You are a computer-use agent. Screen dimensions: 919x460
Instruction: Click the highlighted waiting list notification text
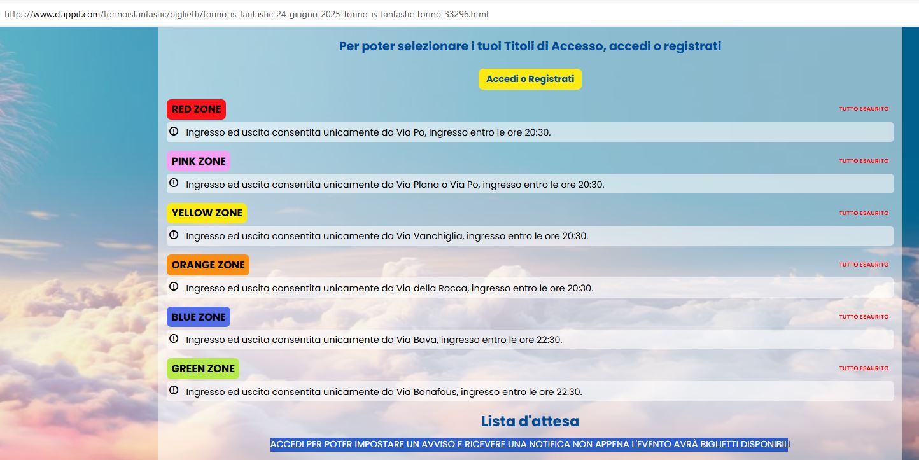pyautogui.click(x=530, y=444)
